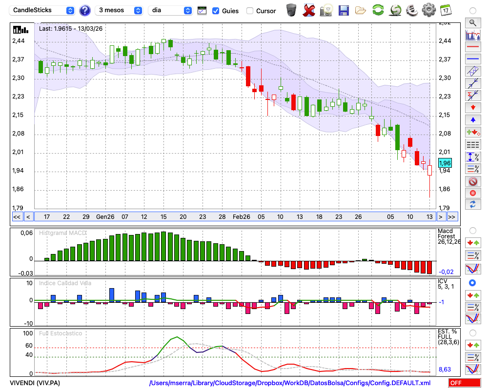Click the trash bin icon in toolbar
The height and width of the screenshot is (390, 488).
291,10
